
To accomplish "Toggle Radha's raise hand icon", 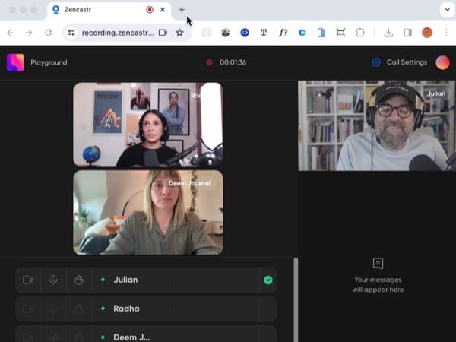I will (x=79, y=309).
